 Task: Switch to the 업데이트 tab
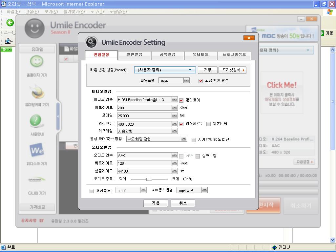click(x=201, y=55)
